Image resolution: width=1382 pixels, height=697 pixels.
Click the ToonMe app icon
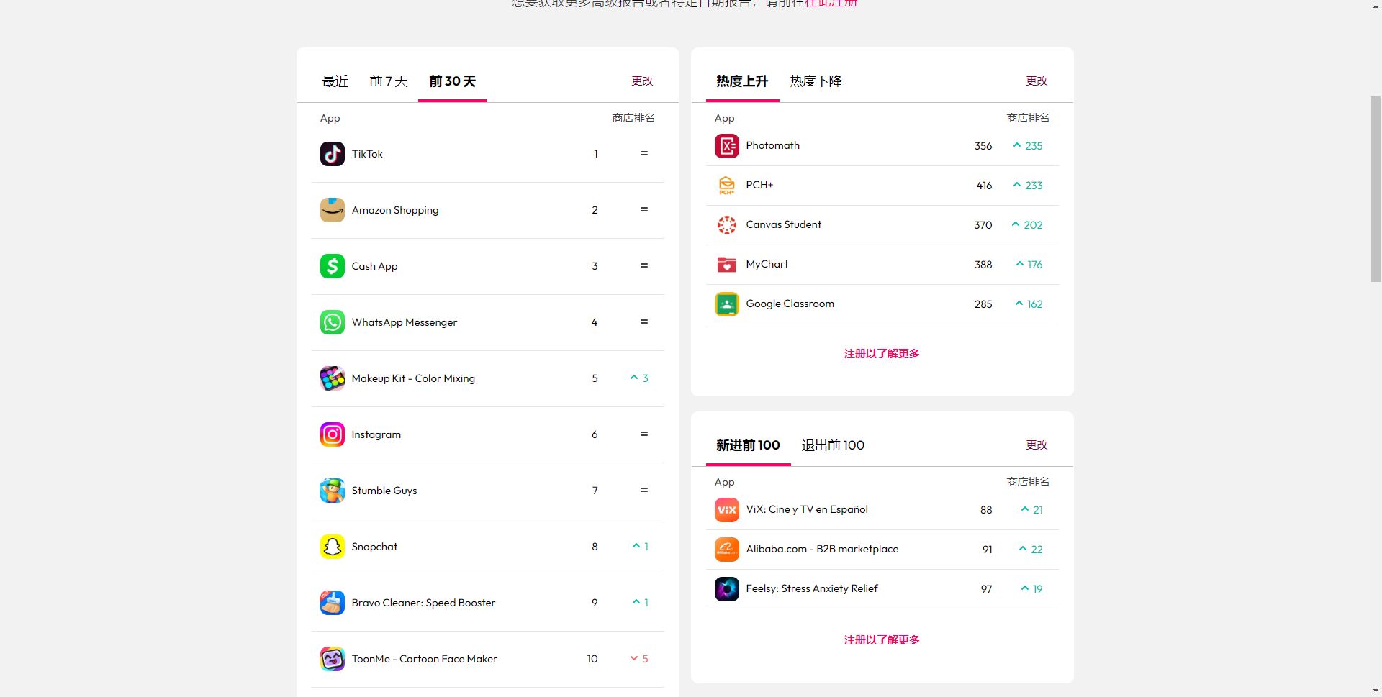(332, 659)
